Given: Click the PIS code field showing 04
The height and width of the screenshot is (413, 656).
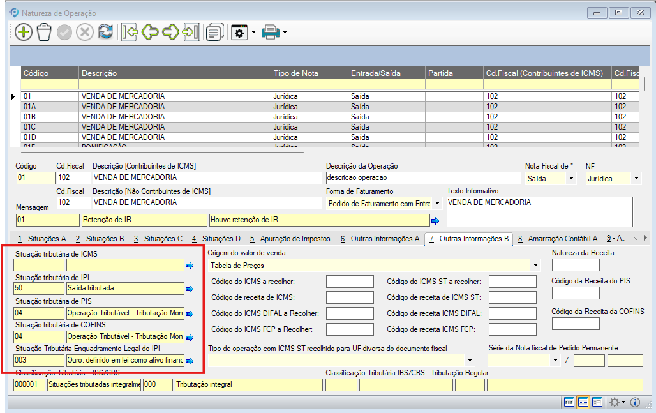Looking at the screenshot, I should pyautogui.click(x=39, y=313).
